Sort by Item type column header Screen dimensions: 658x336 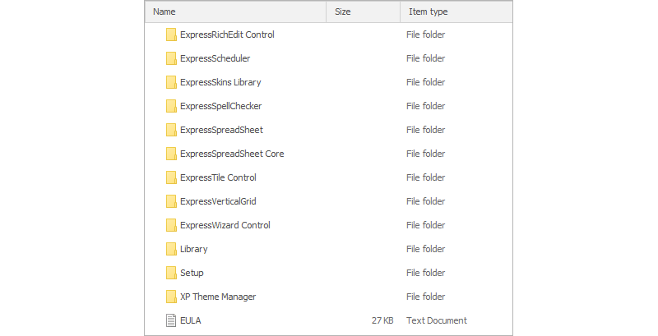click(x=429, y=12)
